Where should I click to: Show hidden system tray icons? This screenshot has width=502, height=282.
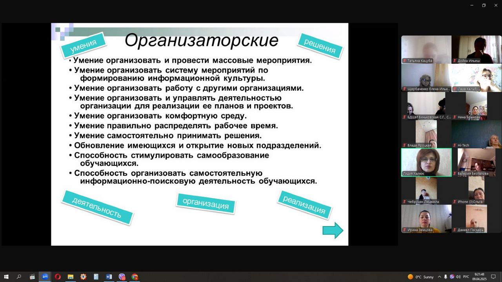click(x=439, y=277)
